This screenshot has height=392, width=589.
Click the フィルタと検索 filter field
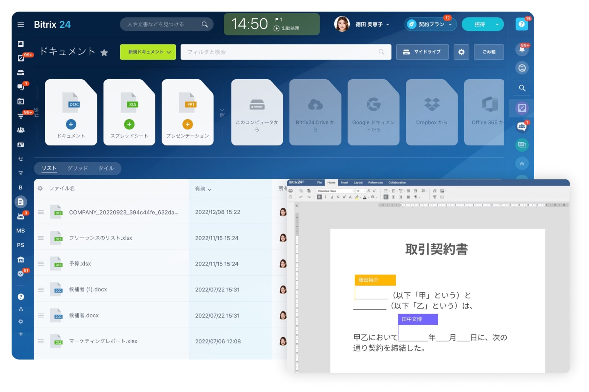pyautogui.click(x=286, y=52)
